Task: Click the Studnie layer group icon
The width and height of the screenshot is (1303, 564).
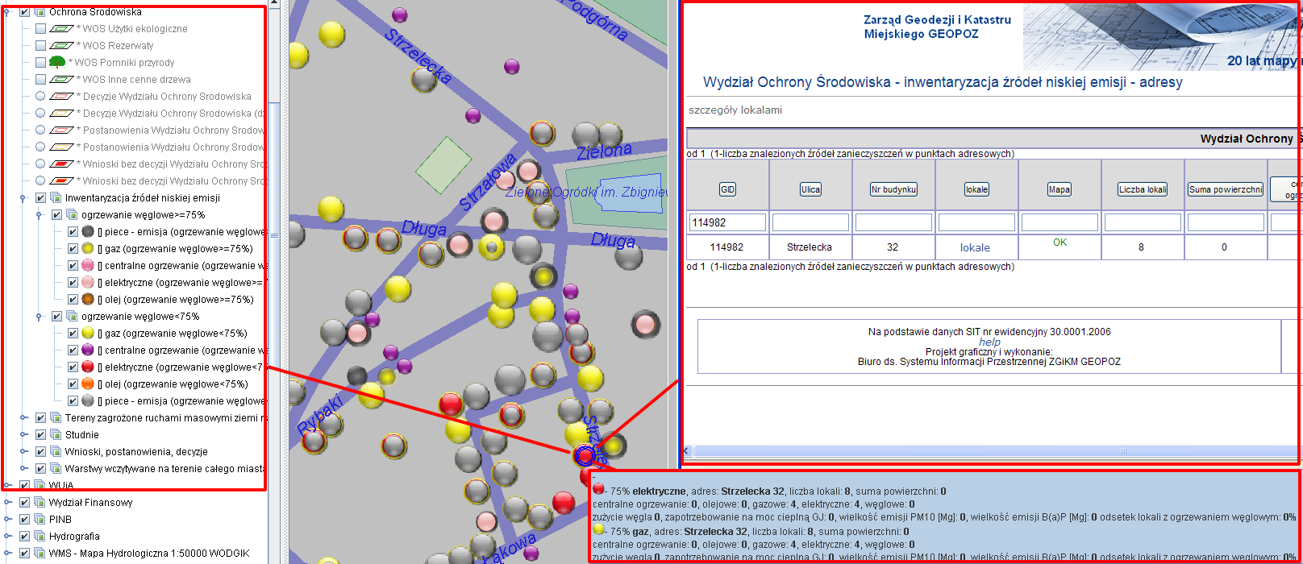Action: pos(56,435)
